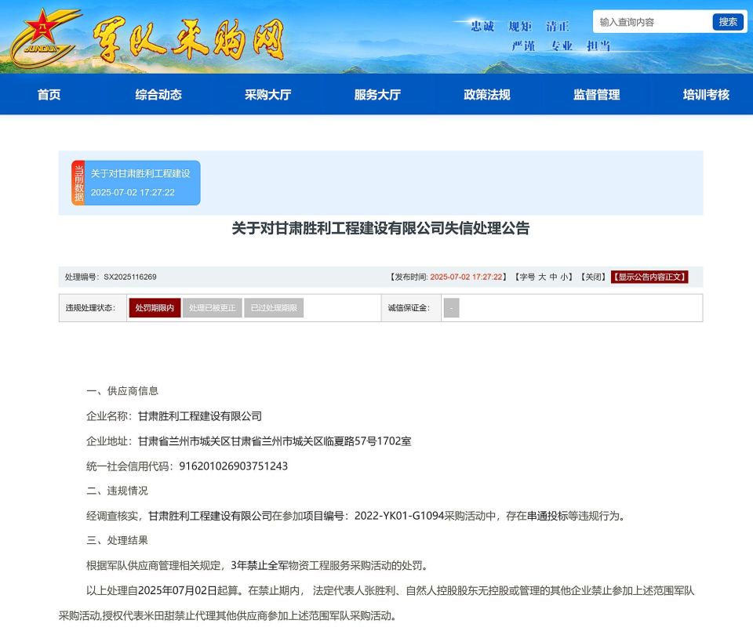Open 监督管理 navigation item
Viewport: 753px width, 631px height.
click(596, 95)
